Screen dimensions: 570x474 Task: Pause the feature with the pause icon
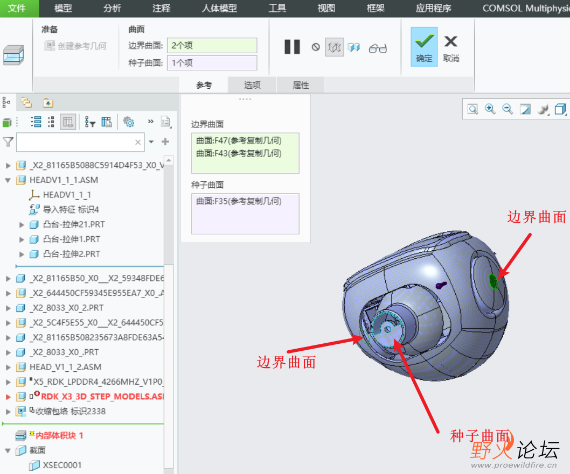[292, 47]
